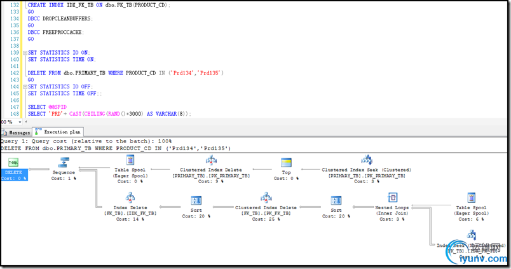
Task: Click the 'Cost: 9 %' label under PK_PRIMARY_TB delete
Action: point(211,181)
